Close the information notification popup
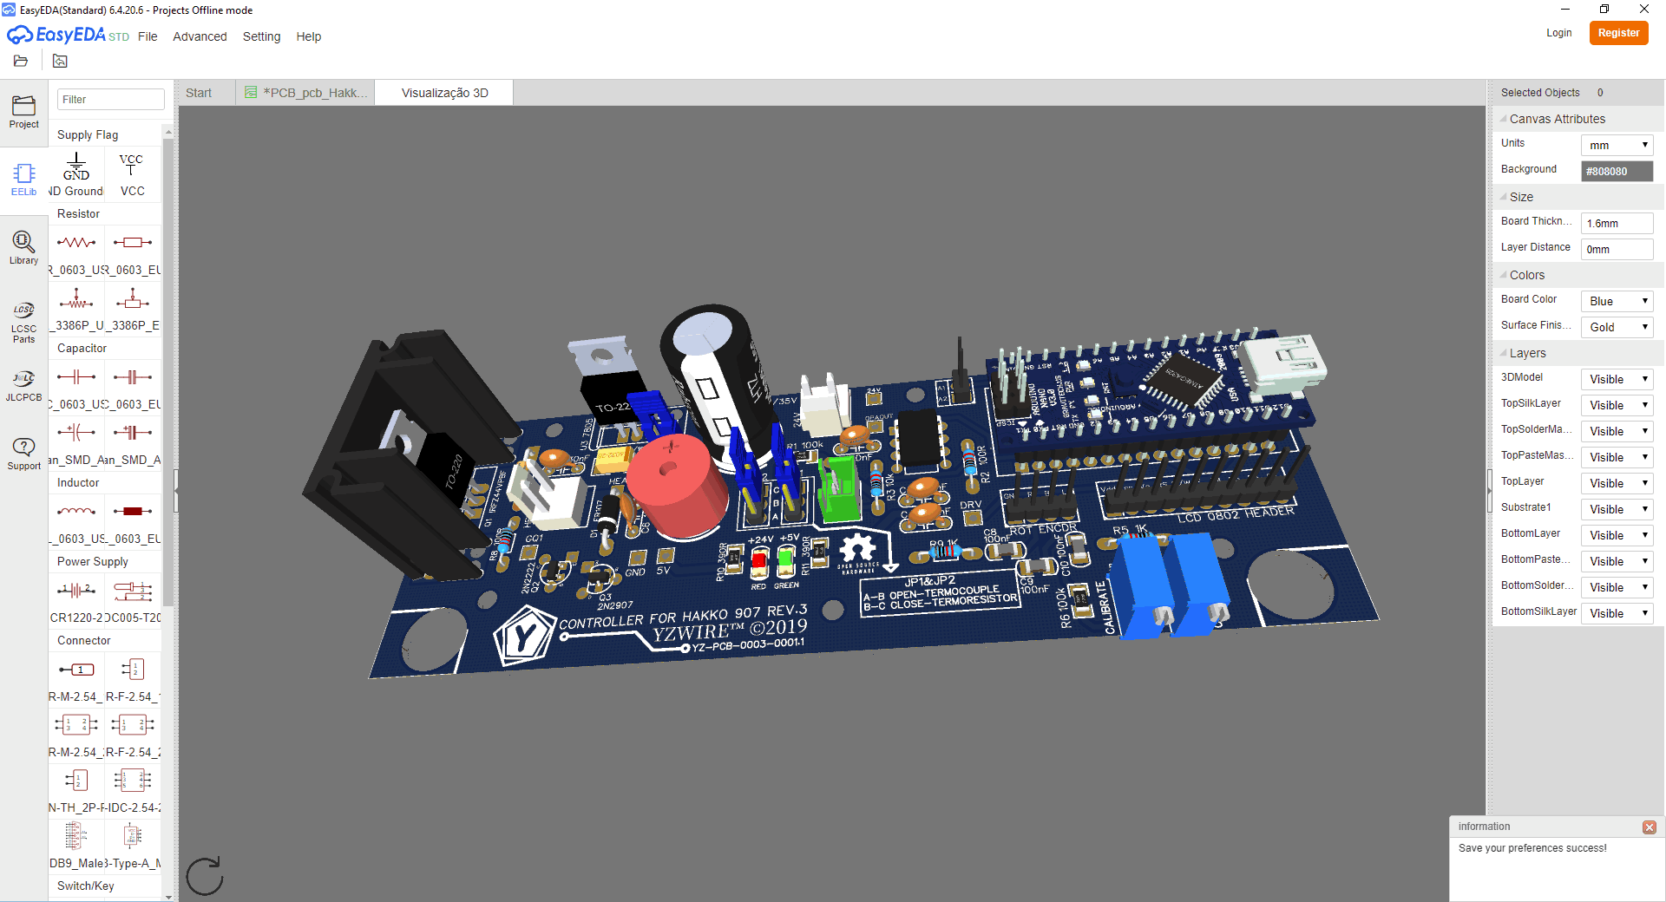The image size is (1666, 902). coord(1649,827)
